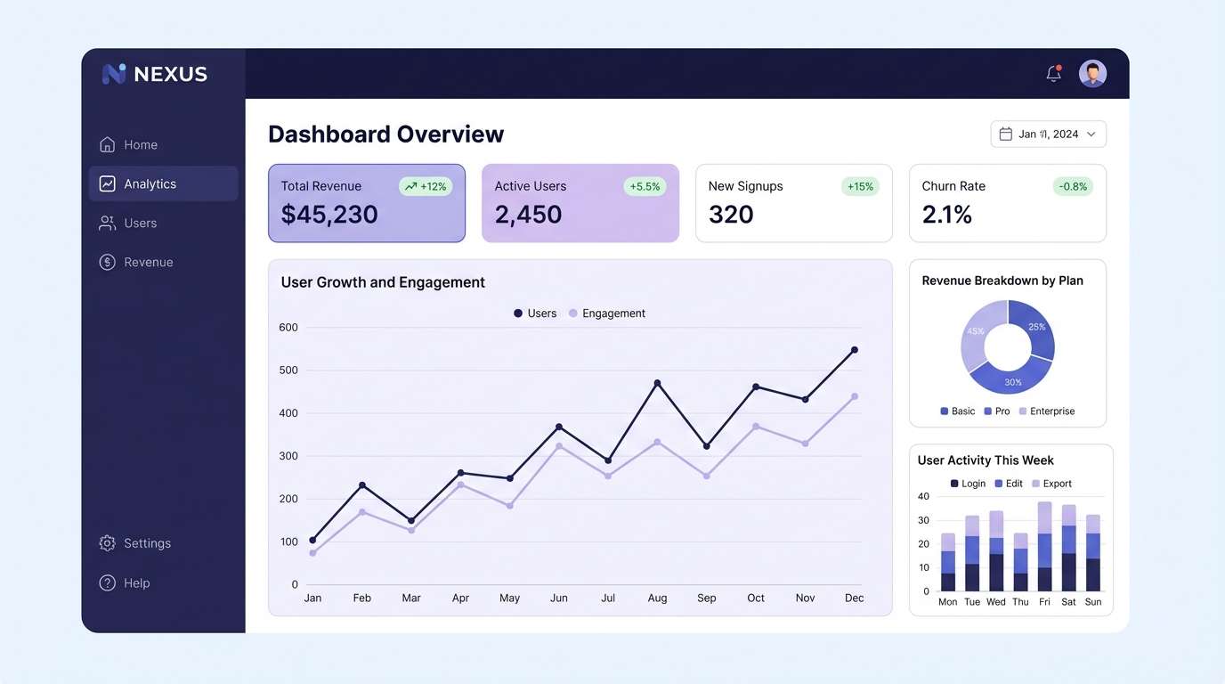Click the Help question mark icon
Screen dimensions: 1225x684
point(106,582)
